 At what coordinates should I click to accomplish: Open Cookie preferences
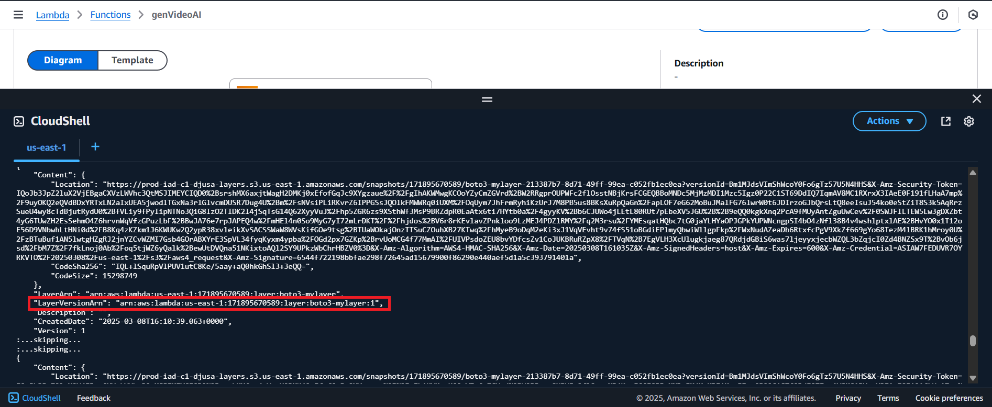tap(949, 398)
